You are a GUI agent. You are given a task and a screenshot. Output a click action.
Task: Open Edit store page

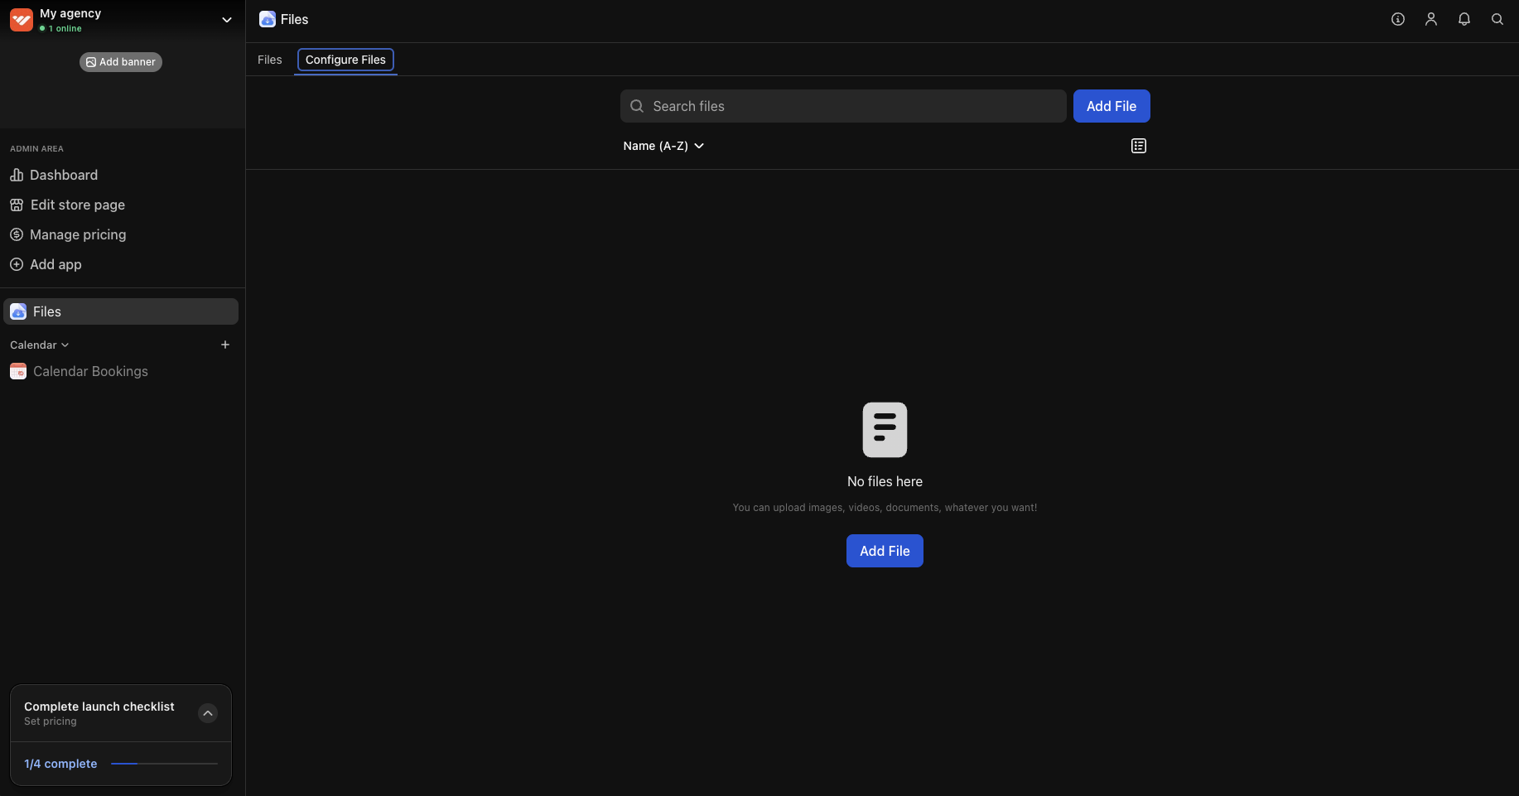(x=76, y=205)
